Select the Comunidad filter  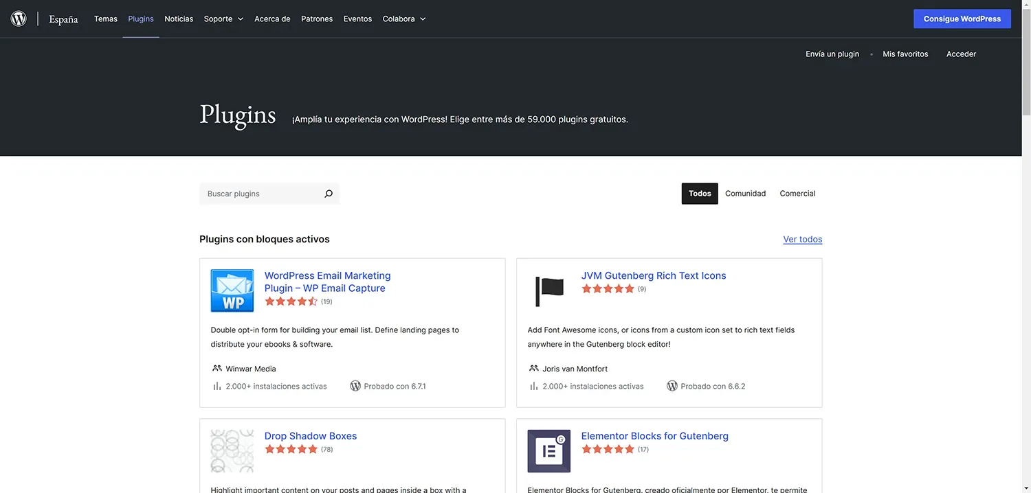click(x=745, y=194)
